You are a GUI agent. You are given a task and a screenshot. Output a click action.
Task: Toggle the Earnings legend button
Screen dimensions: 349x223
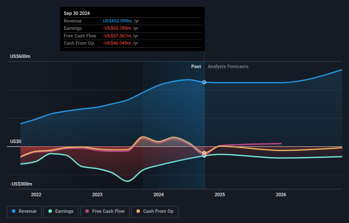61,212
